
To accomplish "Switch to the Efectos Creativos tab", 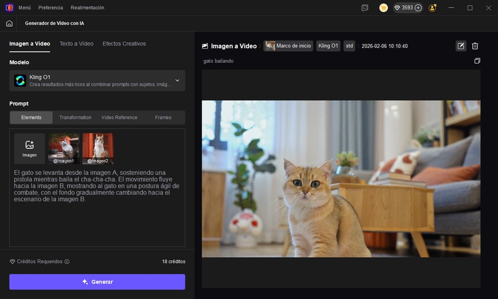I will point(124,44).
